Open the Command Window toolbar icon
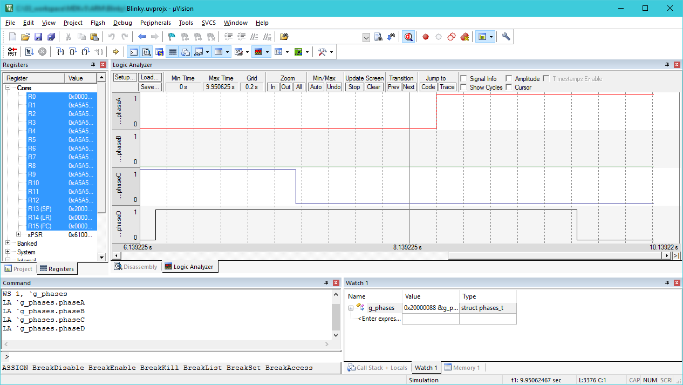 pyautogui.click(x=133, y=52)
